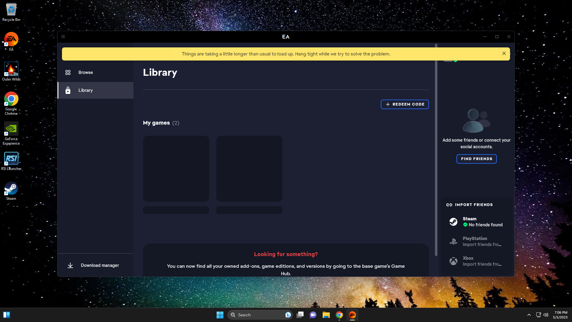Screen dimensions: 572x322
Task: Import friends from PlayStation
Action: point(476,241)
